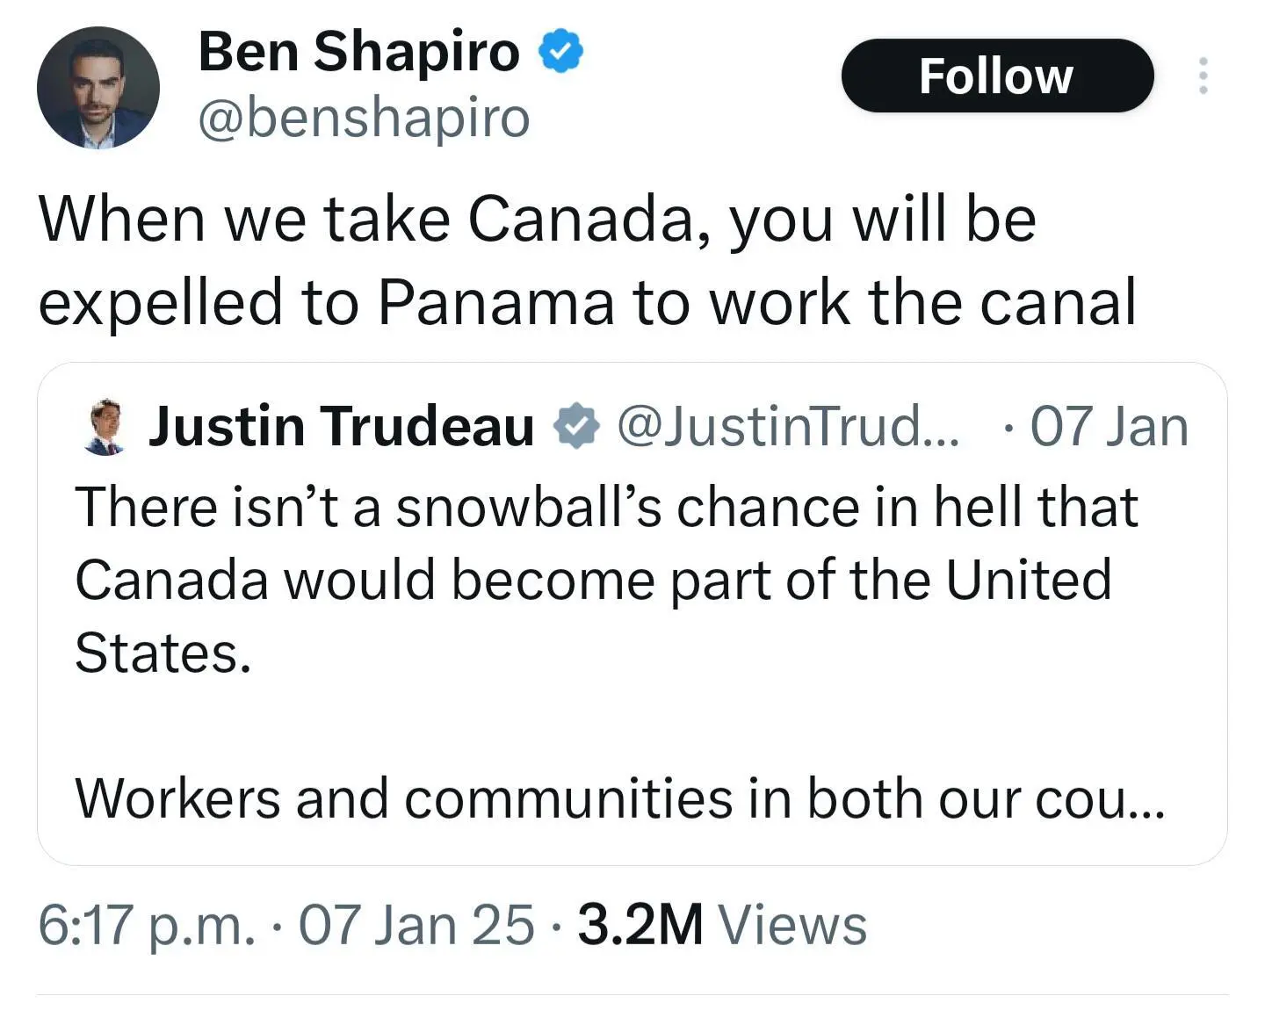Open the @benshapiro handle link
Image resolution: width=1265 pixels, height=1025 pixels.
[364, 118]
